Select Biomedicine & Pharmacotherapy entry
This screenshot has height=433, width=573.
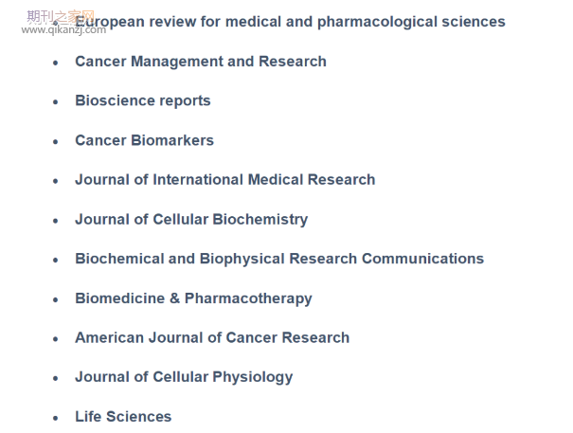click(x=193, y=298)
